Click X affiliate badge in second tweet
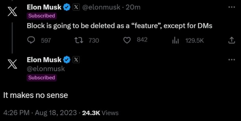241x121 pixels. pyautogui.click(x=76, y=60)
